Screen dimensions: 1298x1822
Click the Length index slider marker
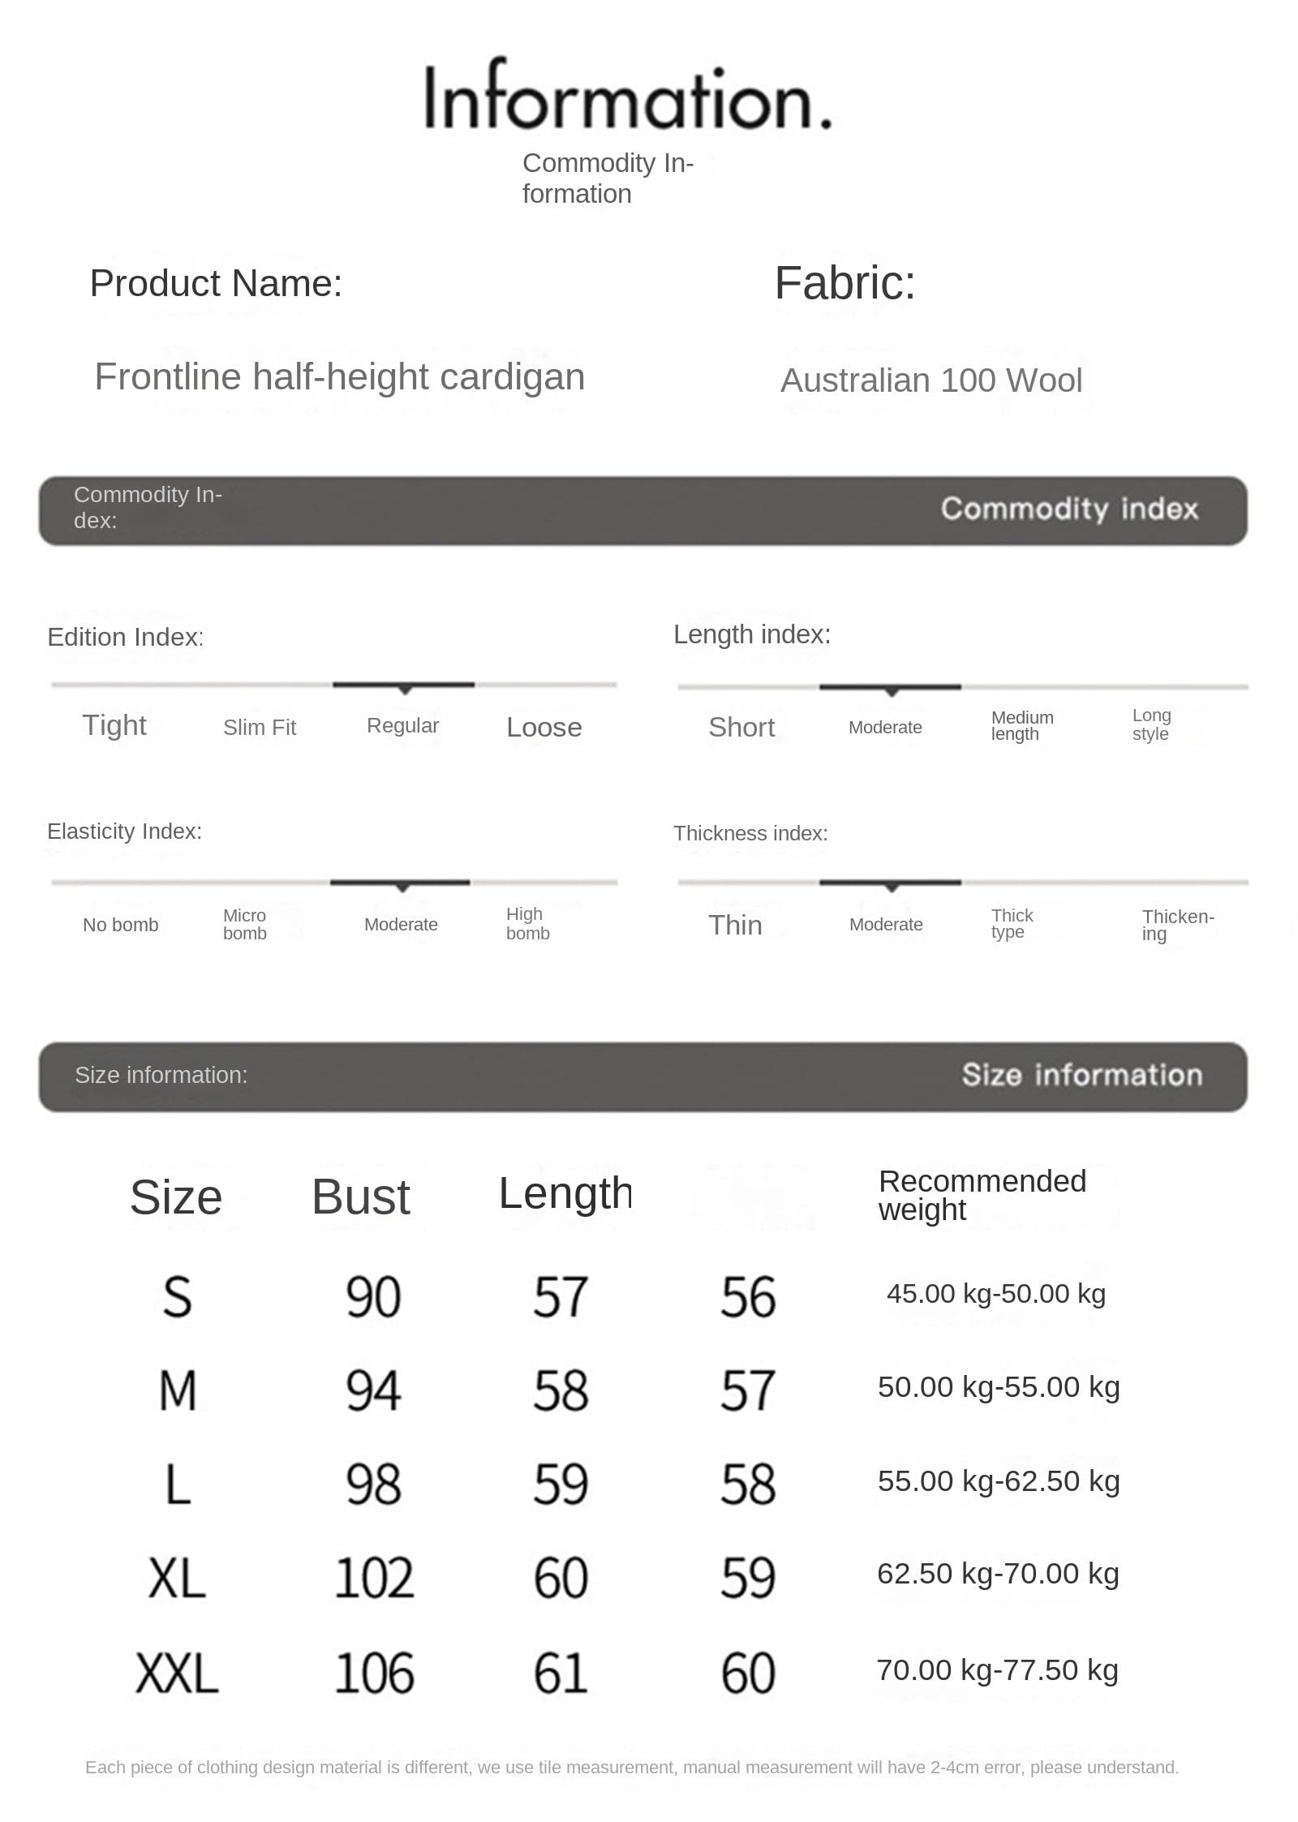(x=891, y=690)
